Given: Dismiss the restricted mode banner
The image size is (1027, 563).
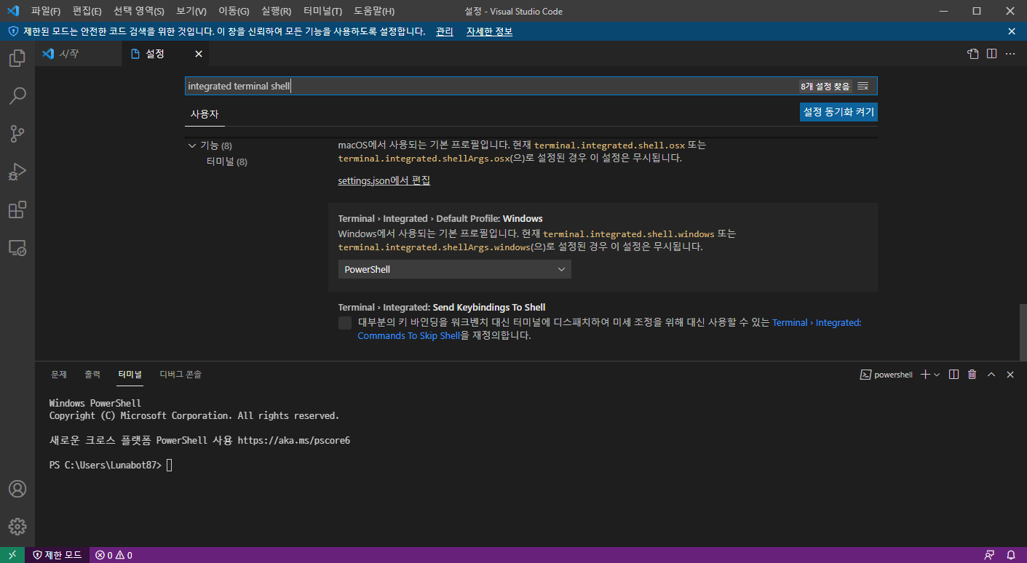Looking at the screenshot, I should click(x=1012, y=31).
